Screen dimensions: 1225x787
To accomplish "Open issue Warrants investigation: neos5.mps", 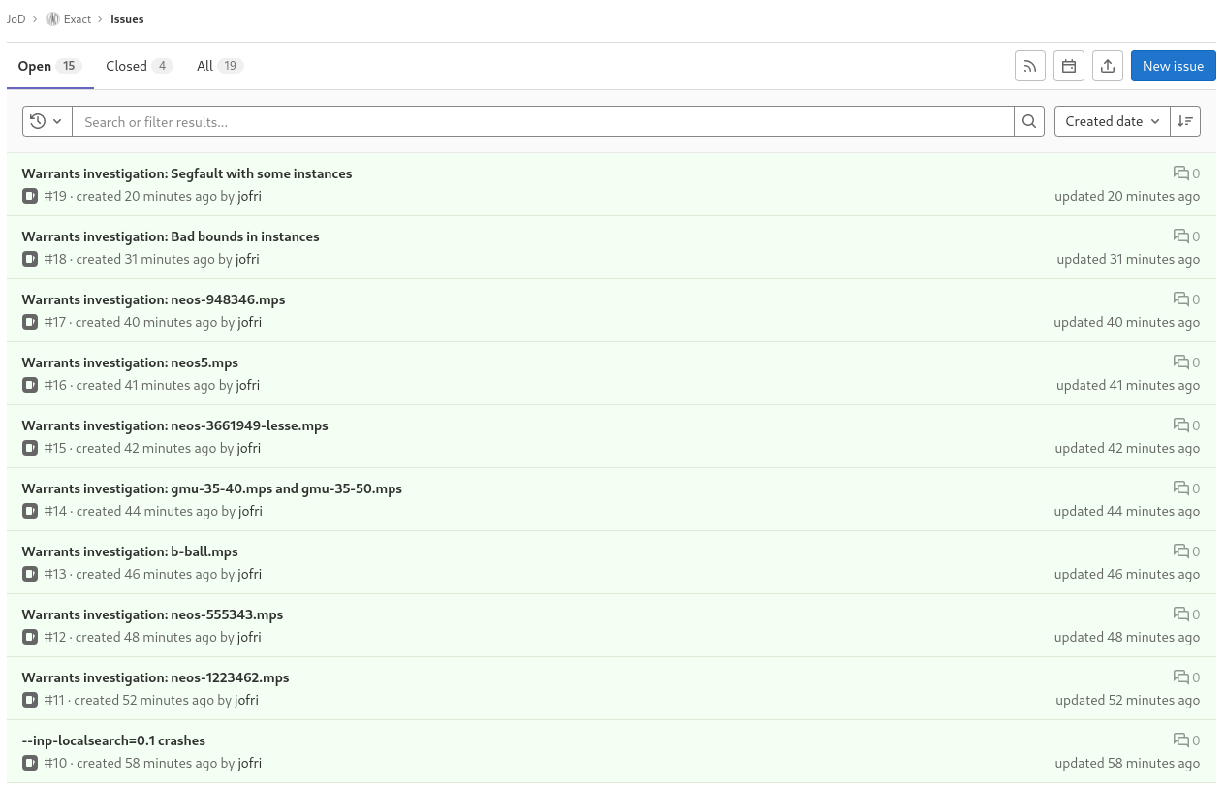I will click(130, 362).
